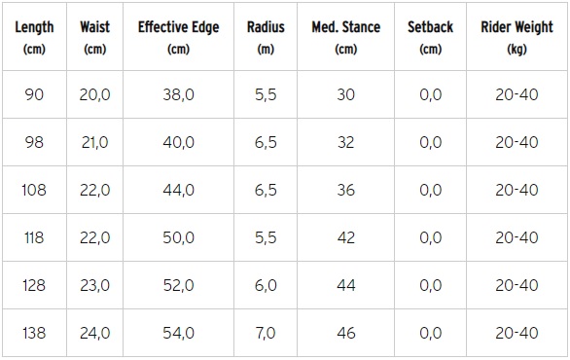The width and height of the screenshot is (570, 360).
Task: Click the Med. Stance (cm) header
Action: 345,37
